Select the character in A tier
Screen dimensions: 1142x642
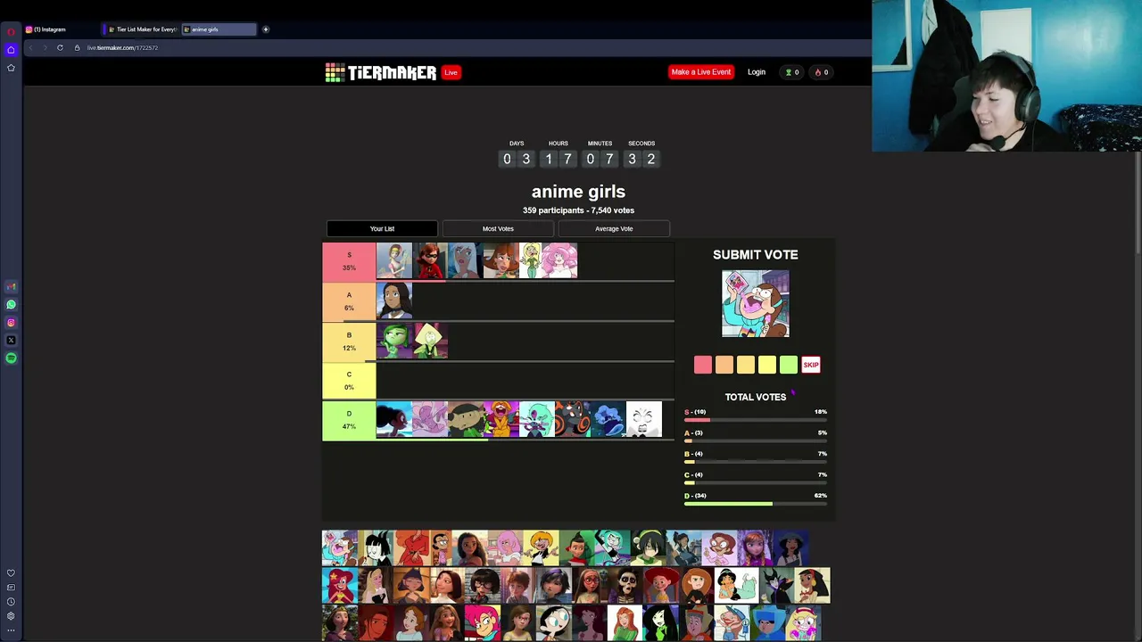click(x=394, y=301)
